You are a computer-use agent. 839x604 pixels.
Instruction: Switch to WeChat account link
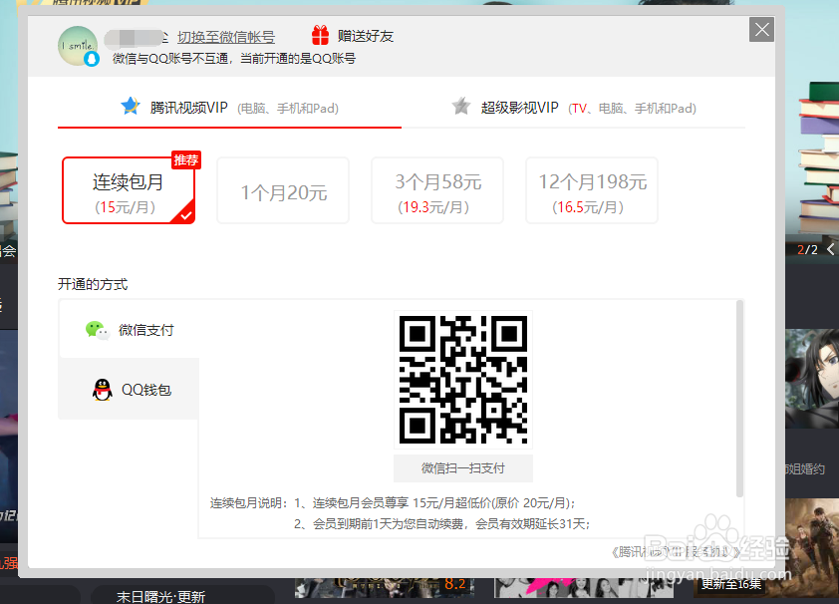tap(226, 37)
